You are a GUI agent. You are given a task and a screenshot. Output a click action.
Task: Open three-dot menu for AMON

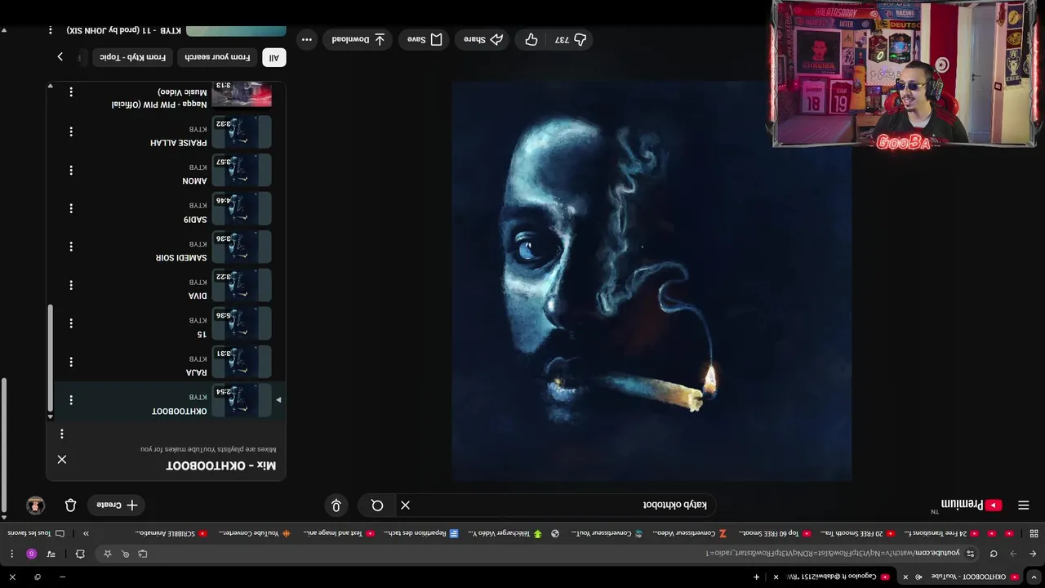pyautogui.click(x=71, y=170)
